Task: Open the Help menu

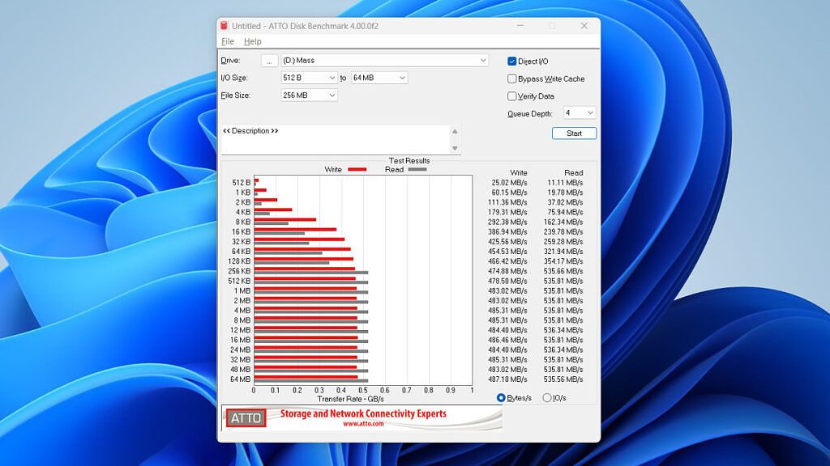Action: click(x=253, y=41)
